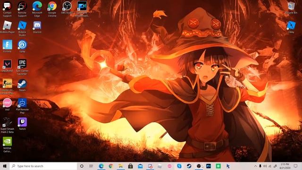The width and height of the screenshot is (302, 170).
Task: Select Counter-Strike Global Offensive desktop icon
Action: pos(8,86)
